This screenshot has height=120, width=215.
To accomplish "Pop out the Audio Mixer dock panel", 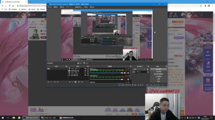I will (131, 66).
